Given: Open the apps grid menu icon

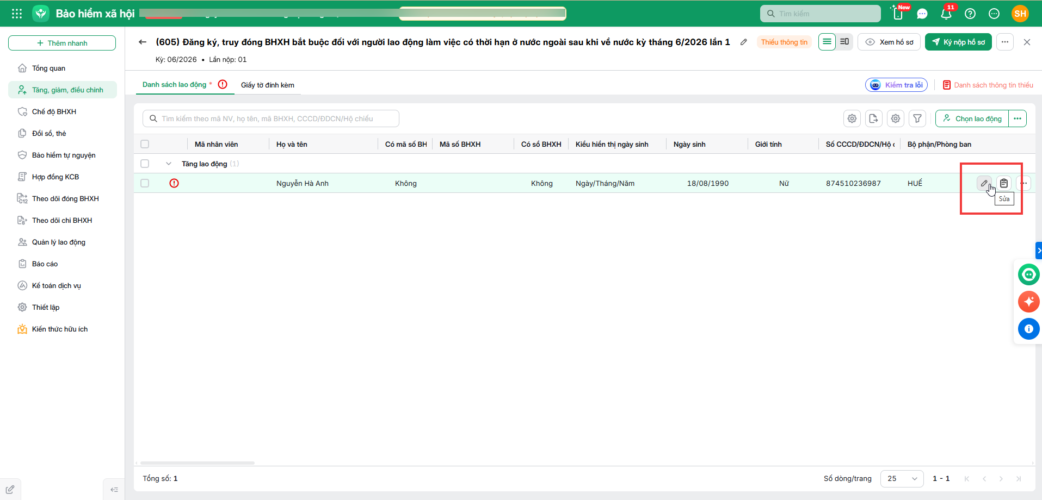Looking at the screenshot, I should (17, 14).
